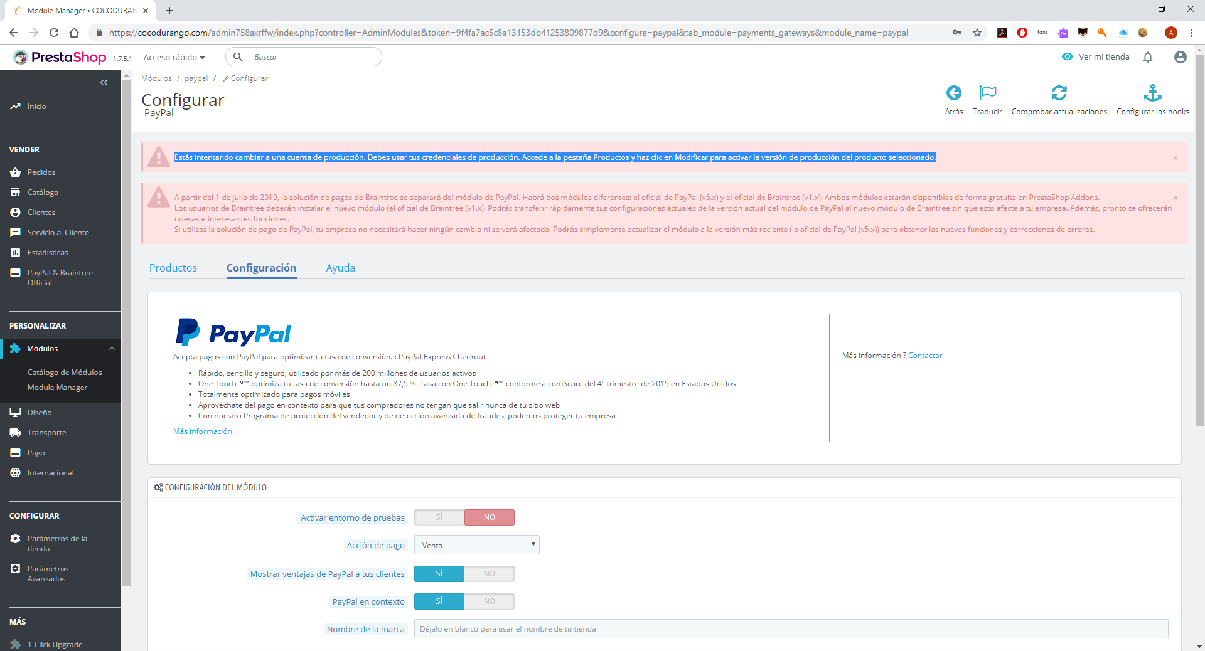Open the Acción de pago dropdown
Image resolution: width=1205 pixels, height=651 pixels.
point(477,545)
